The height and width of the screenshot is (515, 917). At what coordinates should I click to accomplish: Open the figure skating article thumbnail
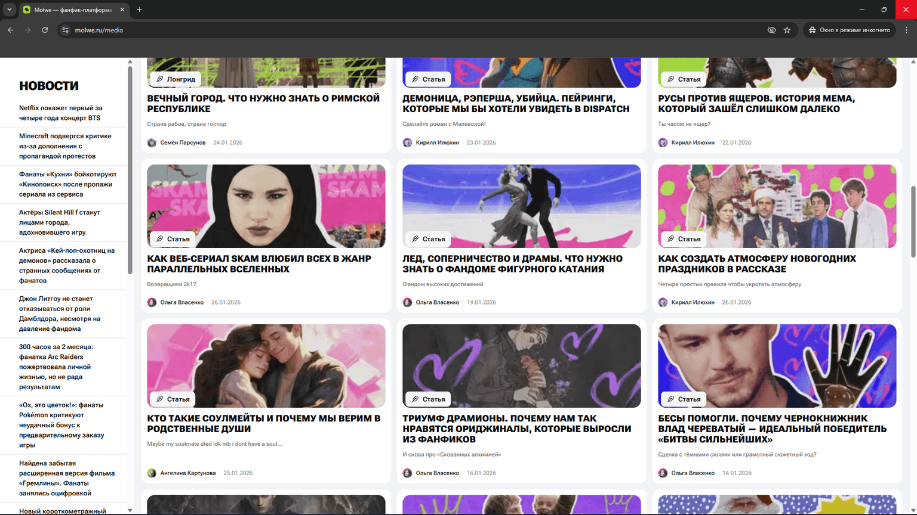pos(521,206)
